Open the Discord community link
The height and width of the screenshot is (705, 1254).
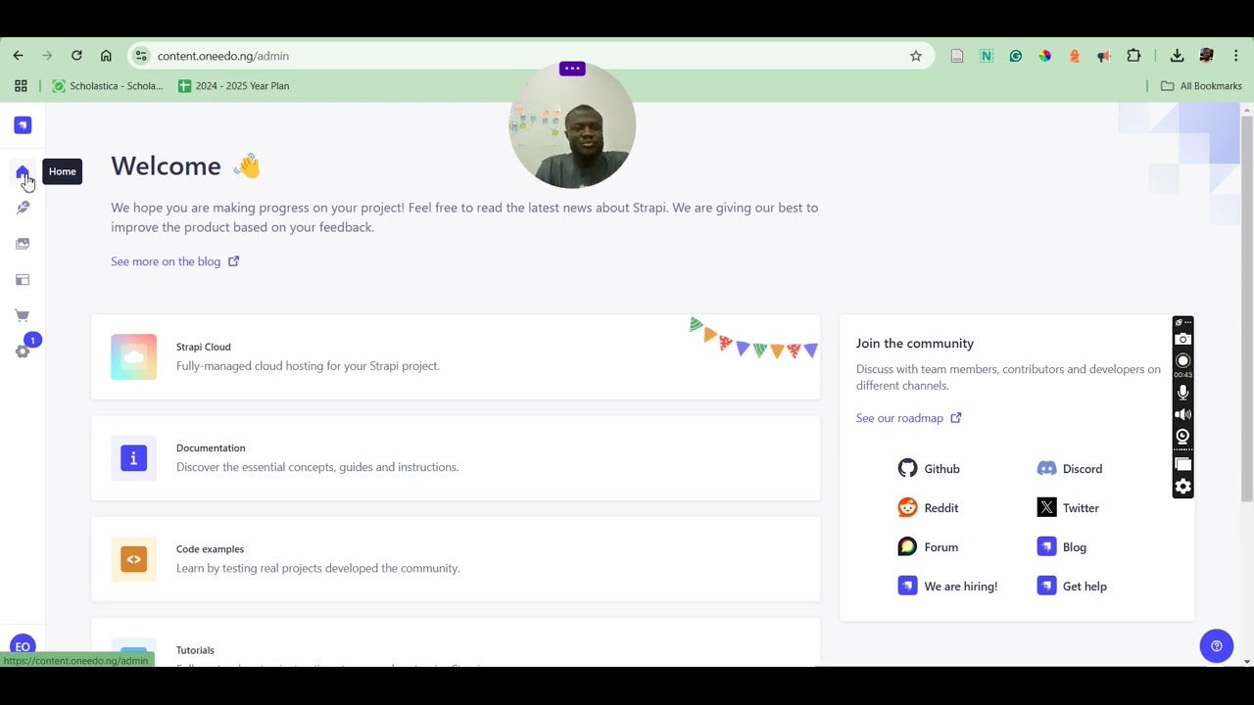coord(1070,469)
